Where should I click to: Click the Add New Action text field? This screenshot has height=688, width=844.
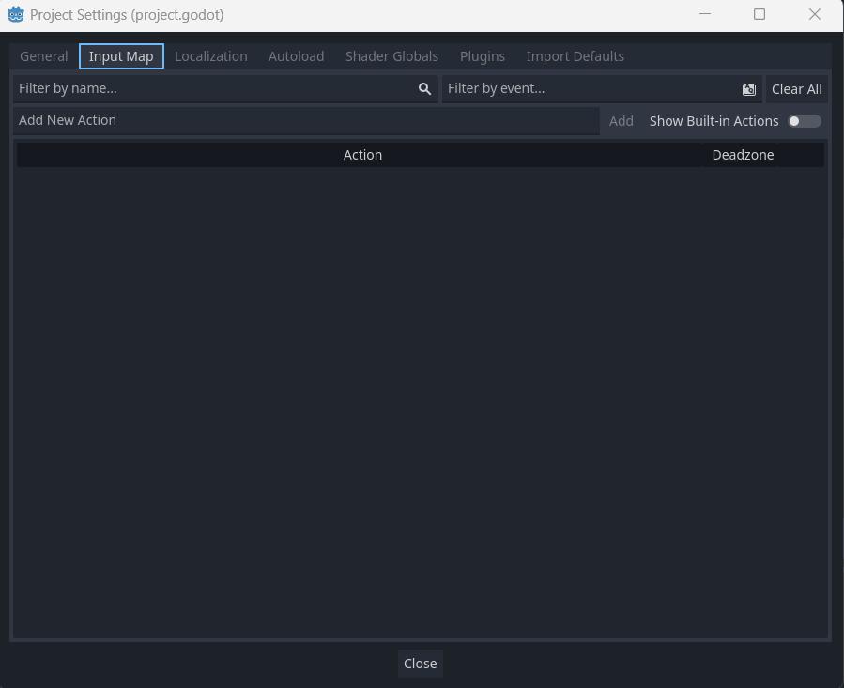(306, 120)
